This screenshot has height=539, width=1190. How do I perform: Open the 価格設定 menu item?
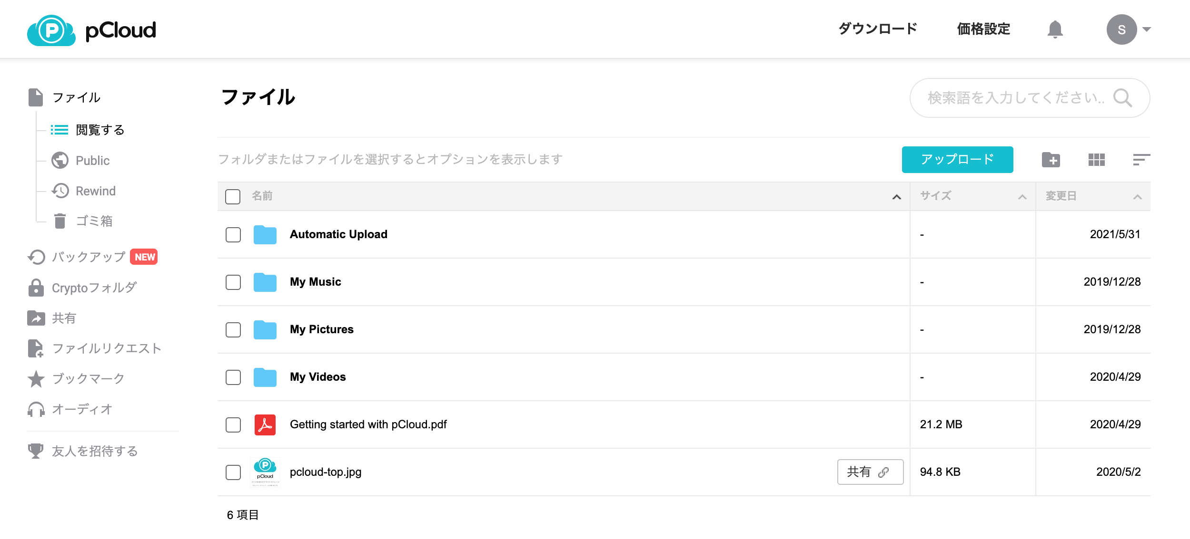point(983,29)
